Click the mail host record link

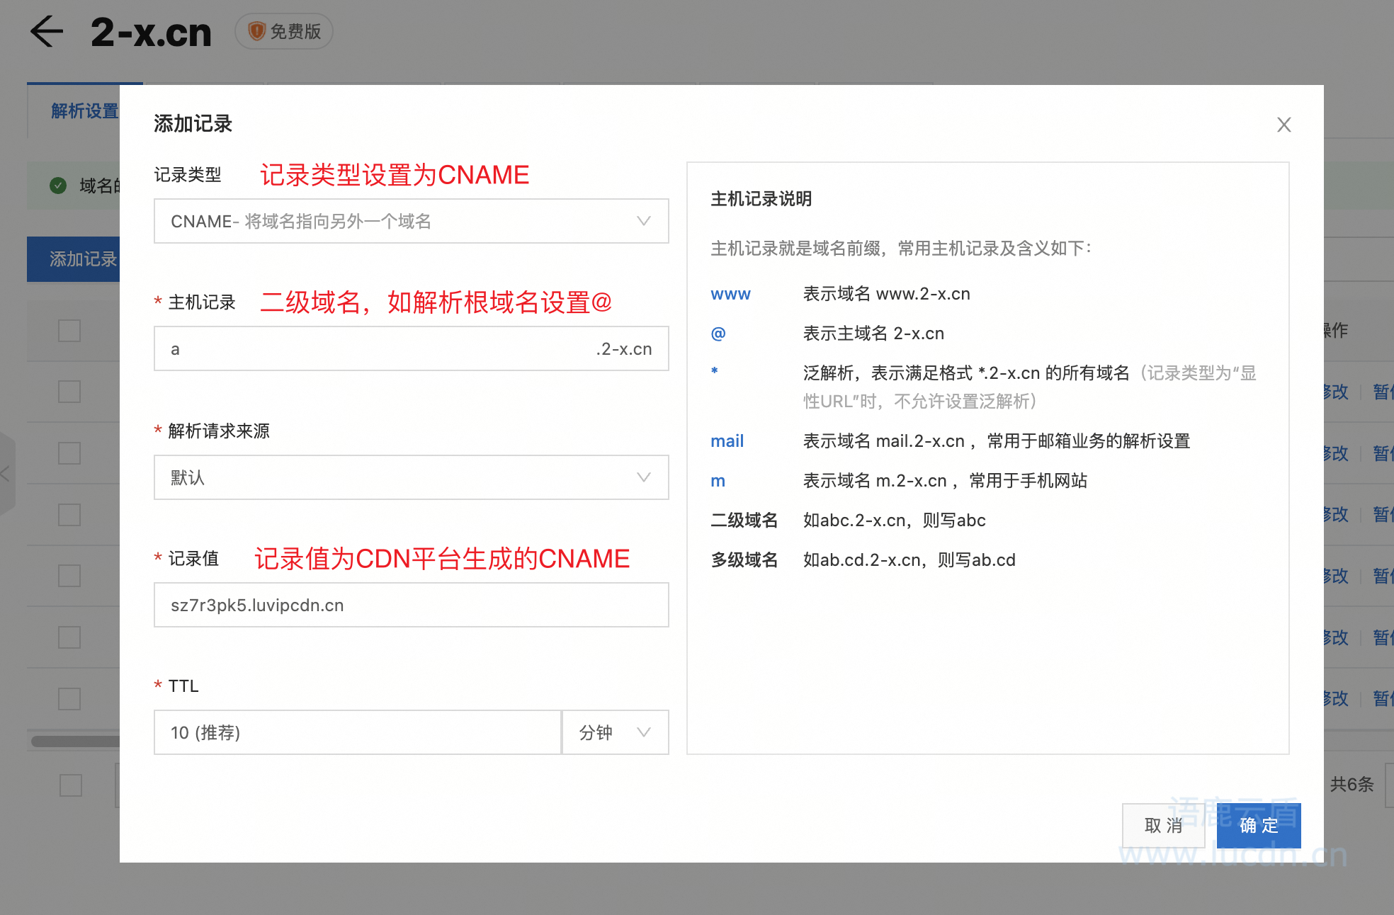coord(726,441)
